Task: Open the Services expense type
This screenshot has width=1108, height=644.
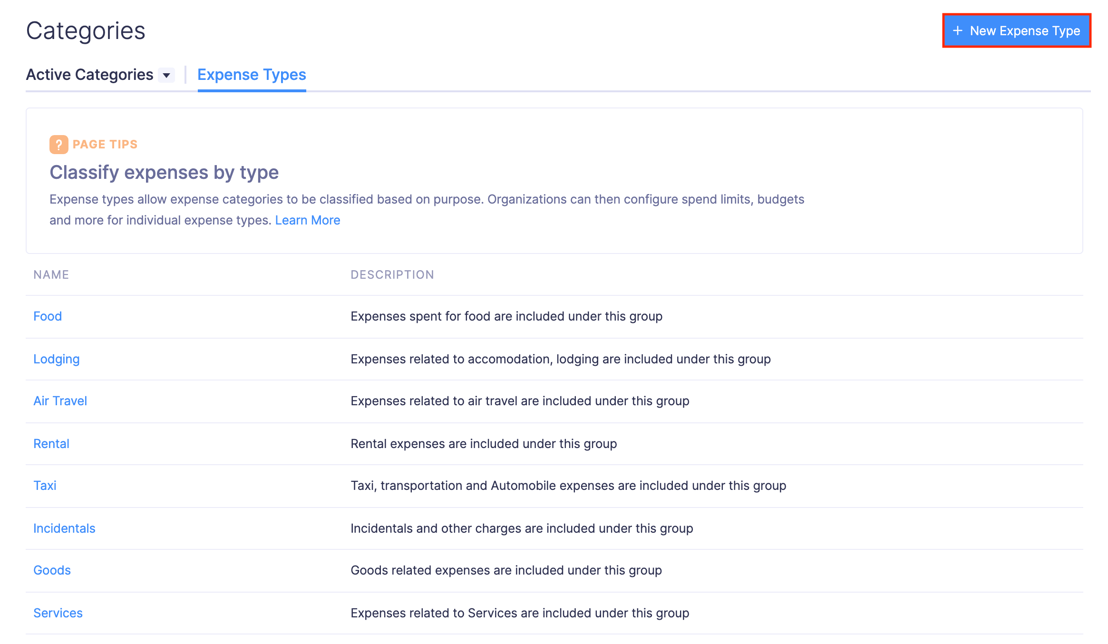Action: point(58,613)
